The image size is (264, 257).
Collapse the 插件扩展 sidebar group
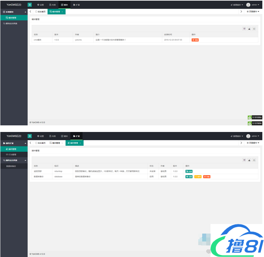pos(25,143)
